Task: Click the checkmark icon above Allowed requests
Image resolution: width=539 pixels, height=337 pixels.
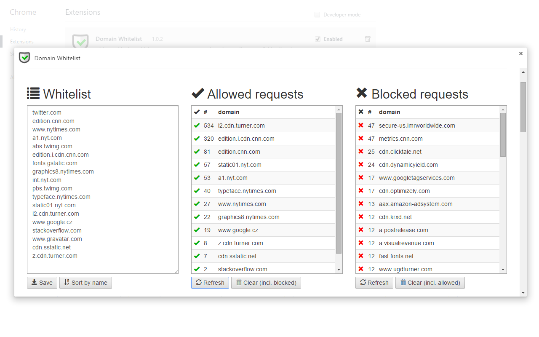Action: (x=197, y=94)
